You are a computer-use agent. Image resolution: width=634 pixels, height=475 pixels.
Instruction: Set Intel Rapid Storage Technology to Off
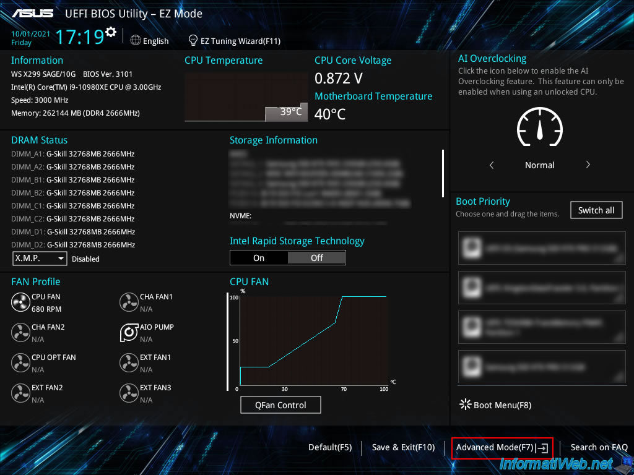click(316, 258)
